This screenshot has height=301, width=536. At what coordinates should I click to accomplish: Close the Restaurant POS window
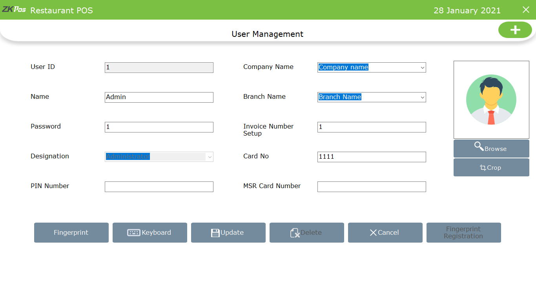(x=526, y=10)
